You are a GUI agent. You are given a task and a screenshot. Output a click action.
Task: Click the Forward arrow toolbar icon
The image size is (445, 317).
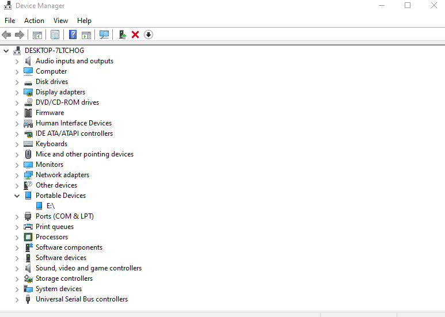[x=20, y=35]
